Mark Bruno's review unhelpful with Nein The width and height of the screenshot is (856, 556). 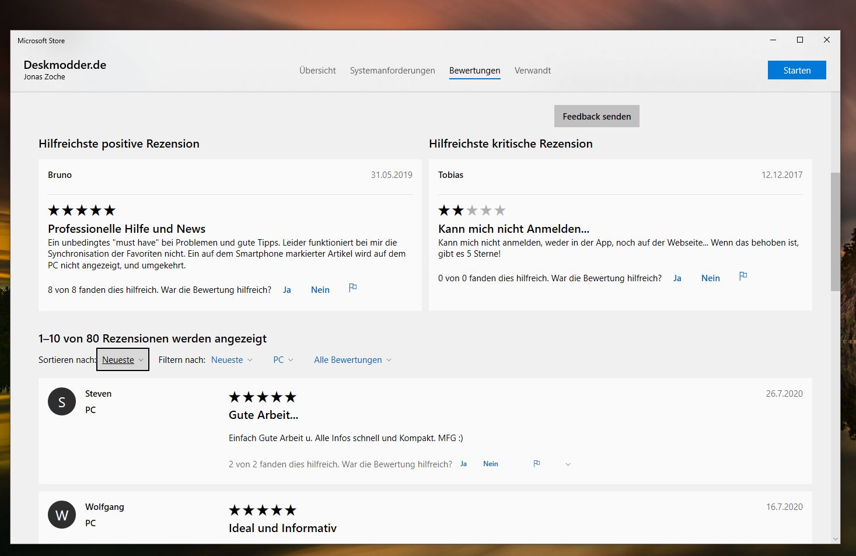pyautogui.click(x=320, y=290)
